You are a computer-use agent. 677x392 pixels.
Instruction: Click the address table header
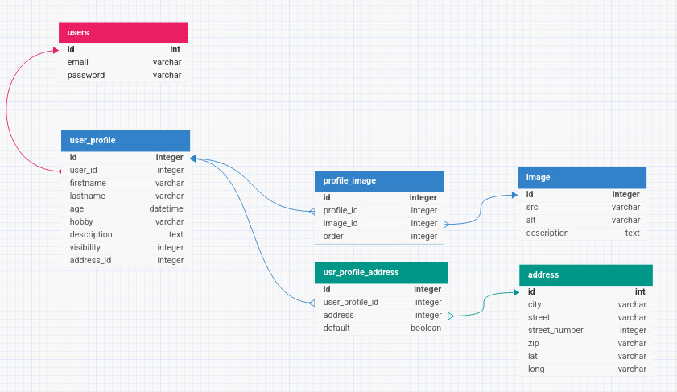585,274
